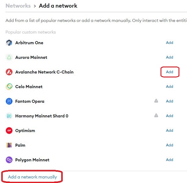Add the Celo Mainnet network

[x=170, y=87]
